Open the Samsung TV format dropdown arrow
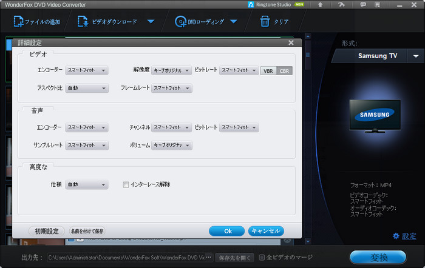 click(x=416, y=56)
